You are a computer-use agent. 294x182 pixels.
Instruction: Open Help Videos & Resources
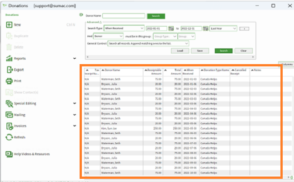coord(28,154)
